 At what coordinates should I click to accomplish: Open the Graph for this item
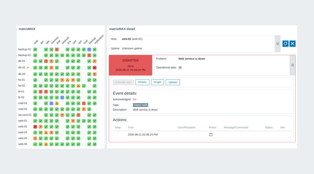point(157,82)
